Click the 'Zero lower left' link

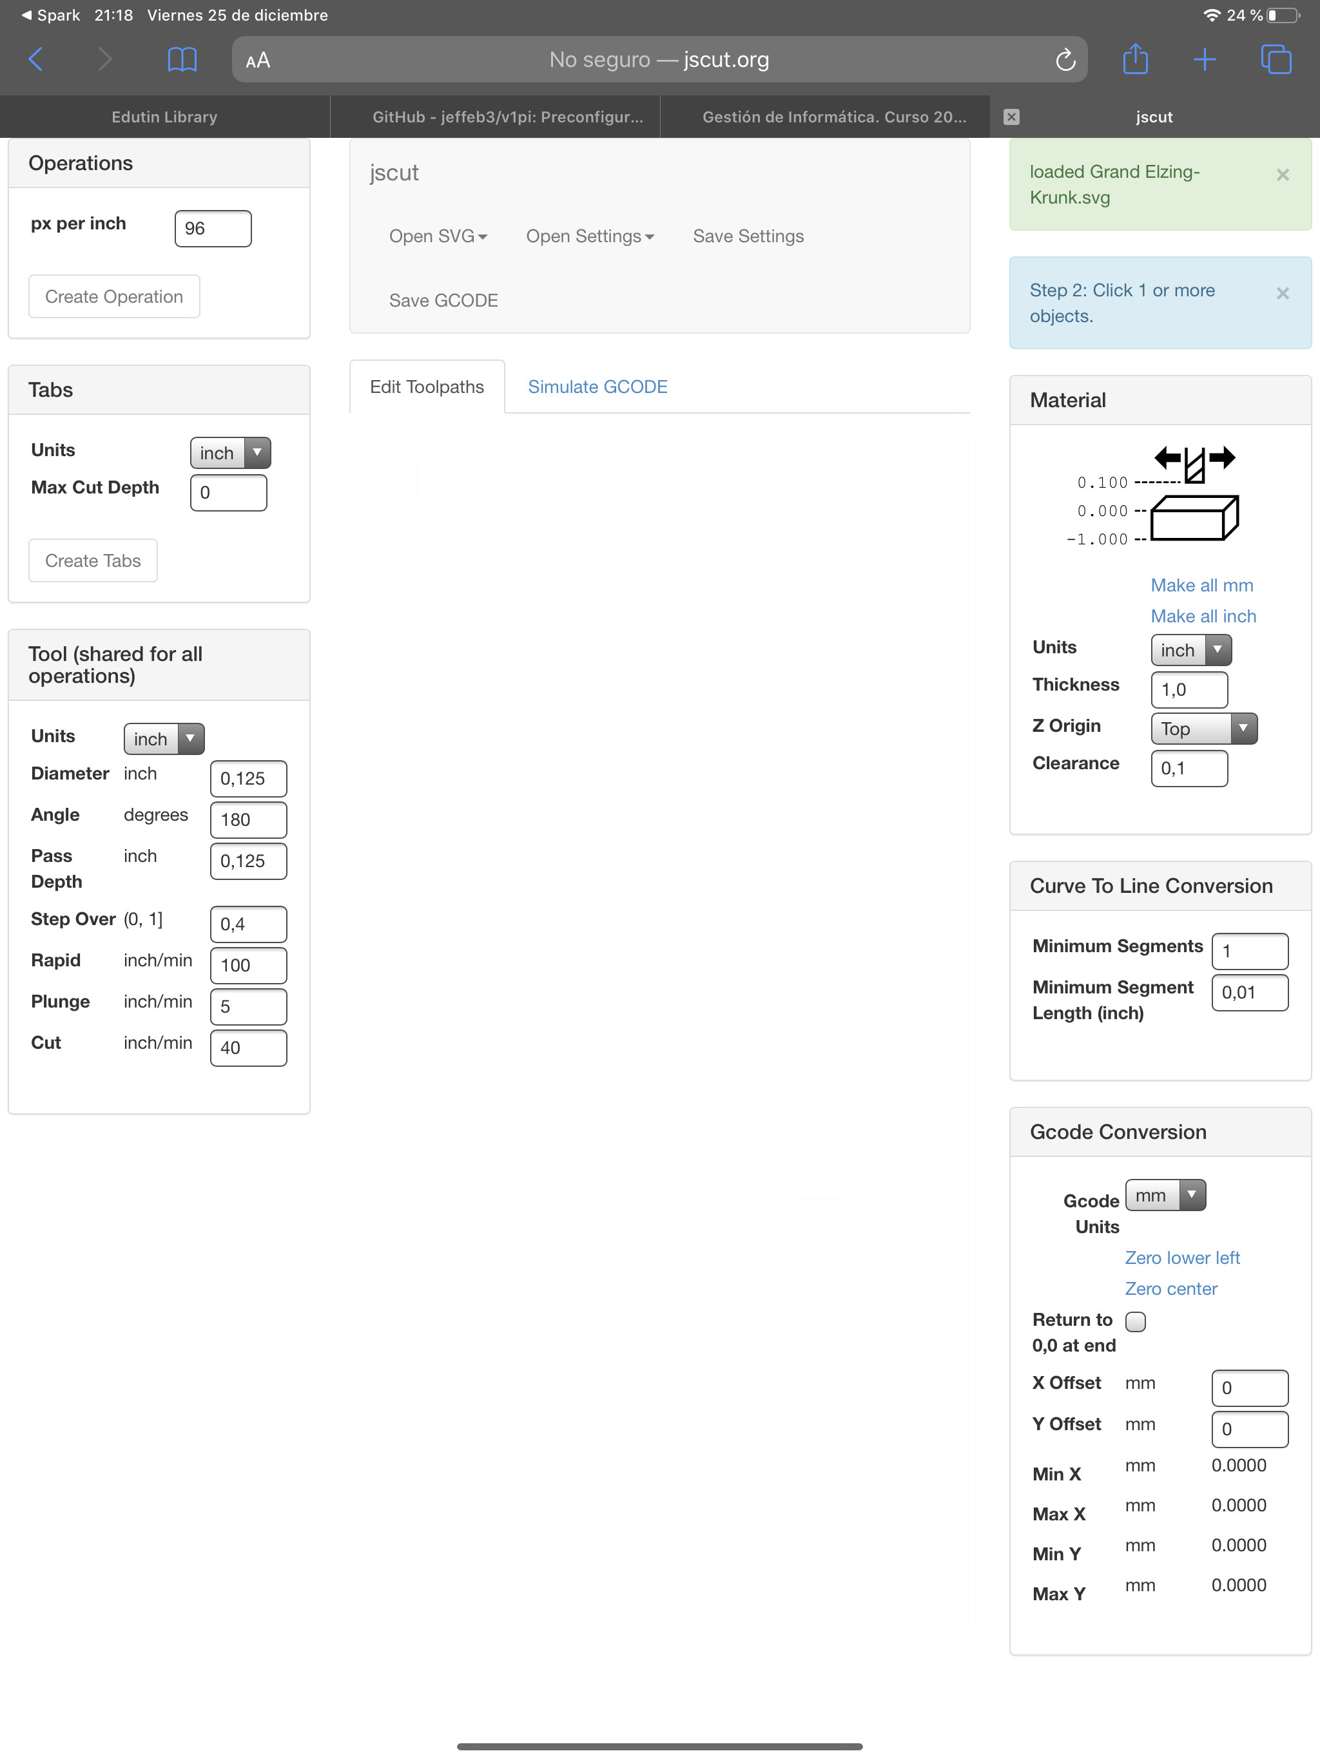pyautogui.click(x=1182, y=1258)
